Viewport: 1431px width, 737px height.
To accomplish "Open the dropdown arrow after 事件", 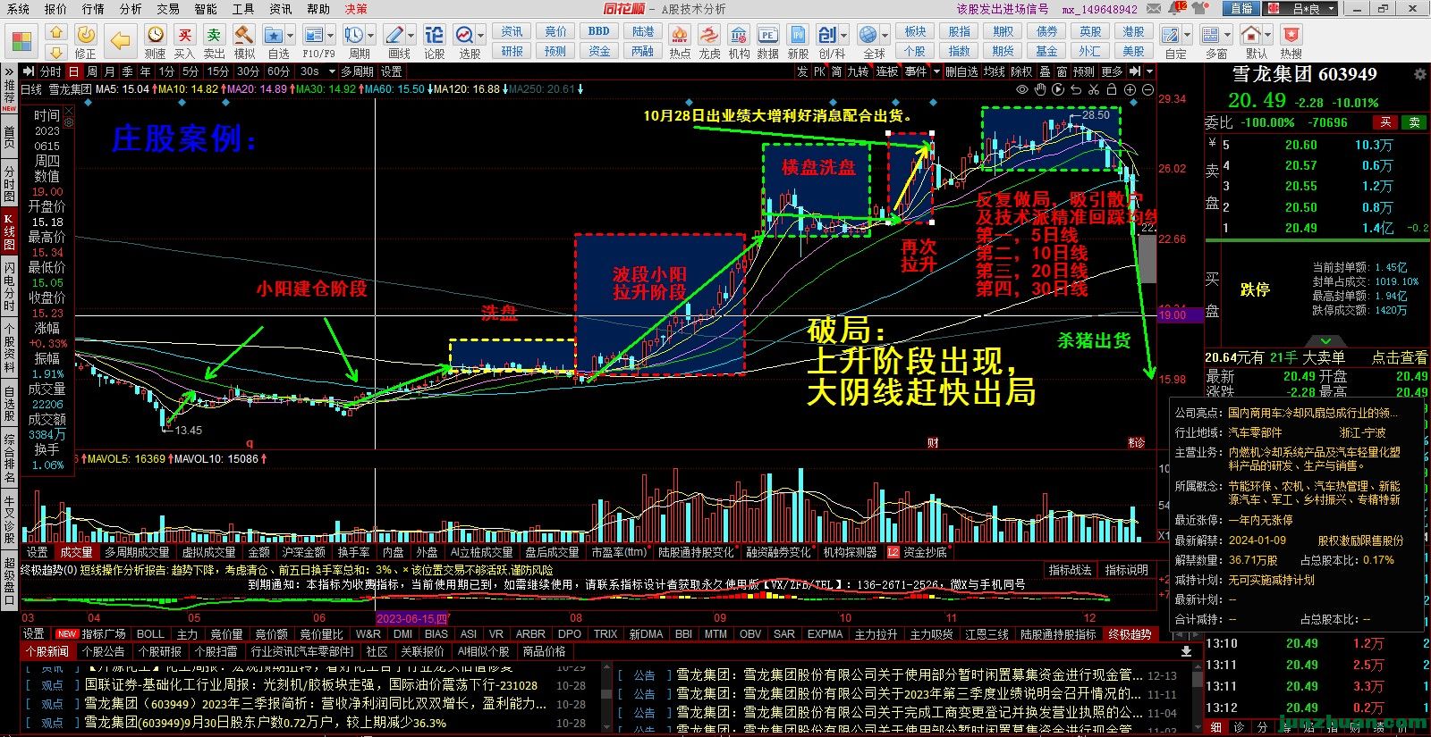I will point(936,71).
